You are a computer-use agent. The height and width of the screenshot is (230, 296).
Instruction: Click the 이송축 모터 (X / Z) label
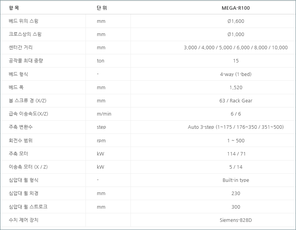click(x=28, y=167)
